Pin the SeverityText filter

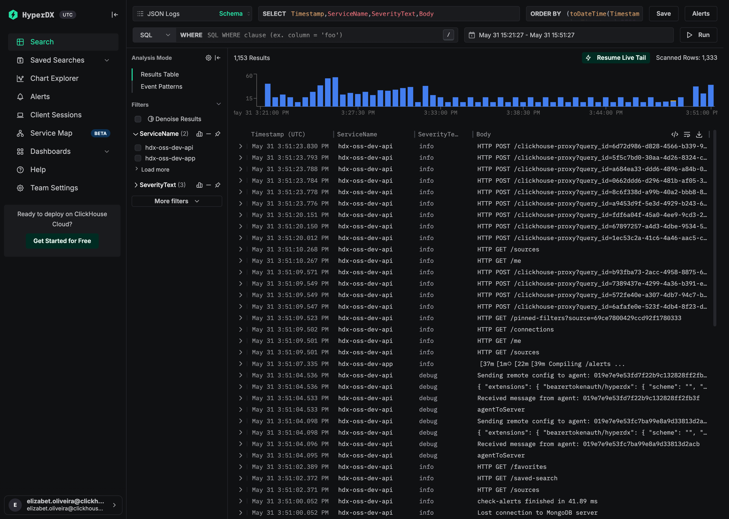(x=218, y=185)
